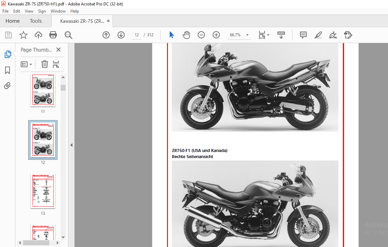Click the upload to cloud icon
This screenshot has height=247, width=388.
pos(38,35)
